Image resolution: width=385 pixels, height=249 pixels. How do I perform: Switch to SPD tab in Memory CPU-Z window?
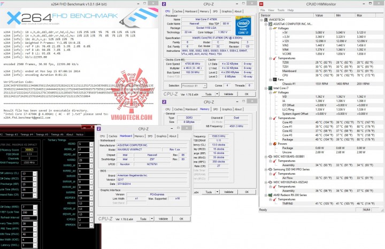click(x=215, y=109)
